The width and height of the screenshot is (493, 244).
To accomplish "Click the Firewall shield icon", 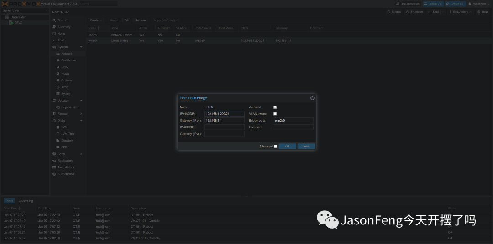I will click(x=54, y=114).
